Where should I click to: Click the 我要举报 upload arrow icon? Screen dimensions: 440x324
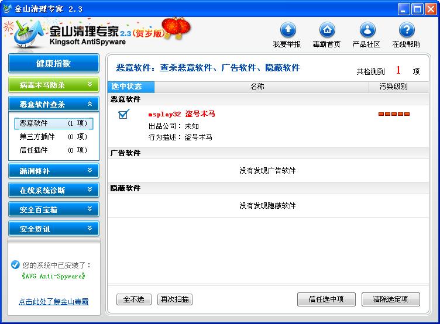point(288,30)
